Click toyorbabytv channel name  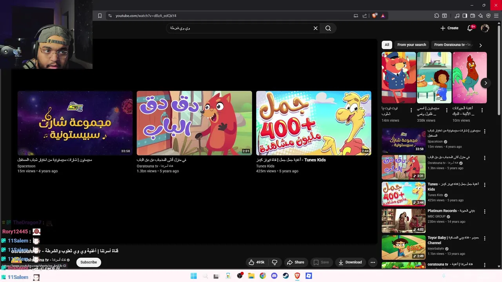tap(436, 248)
